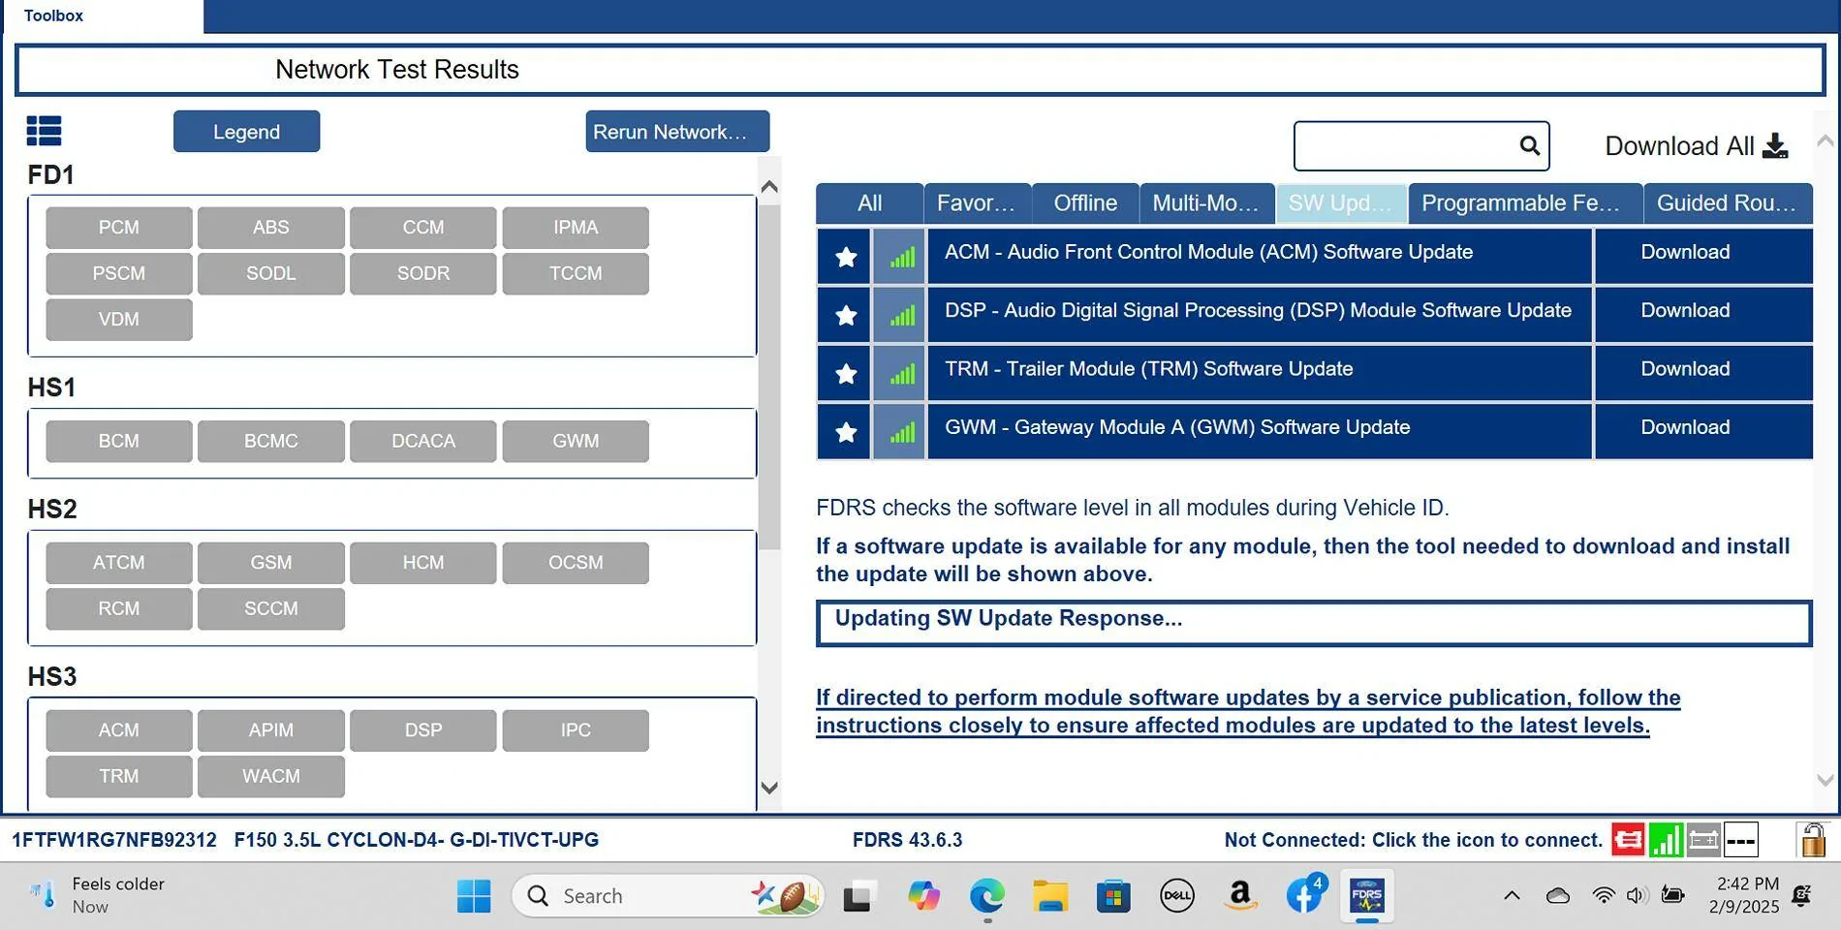Click the dashes voltage indicator icon
The image size is (1841, 930).
[x=1741, y=840]
